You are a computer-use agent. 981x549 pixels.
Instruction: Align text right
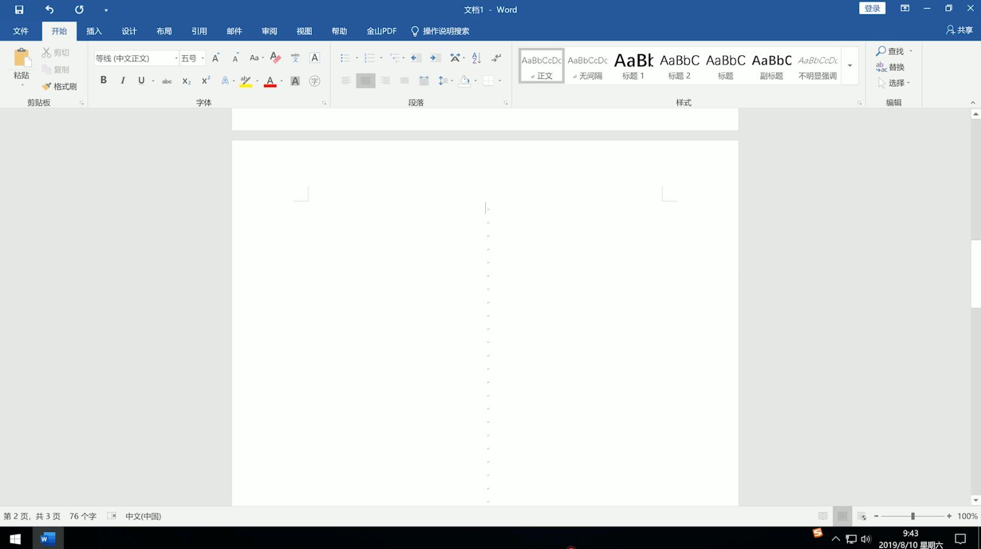pos(385,80)
